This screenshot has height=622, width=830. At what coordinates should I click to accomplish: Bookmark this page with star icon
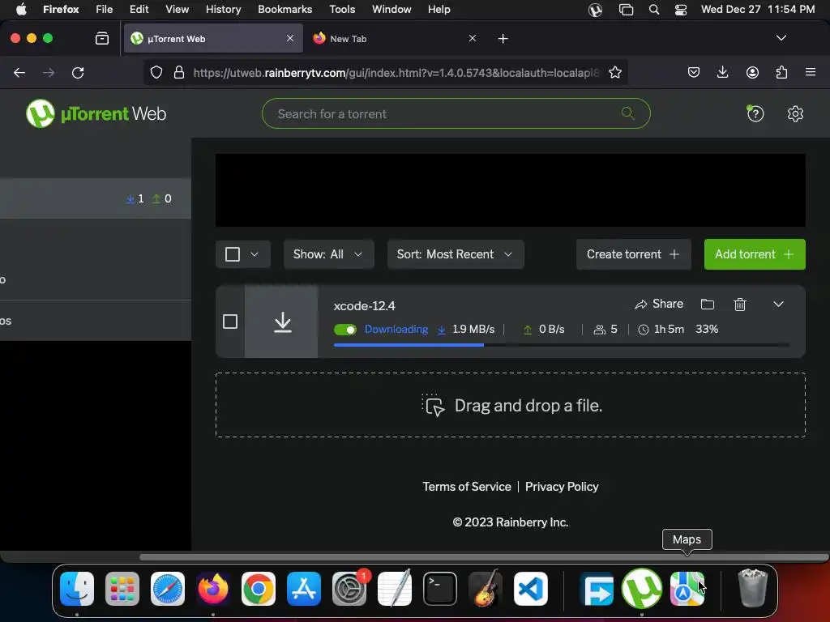(614, 72)
